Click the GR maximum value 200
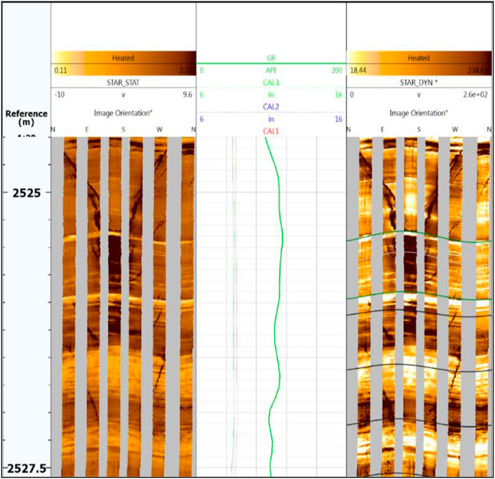The image size is (495, 479). [x=337, y=70]
